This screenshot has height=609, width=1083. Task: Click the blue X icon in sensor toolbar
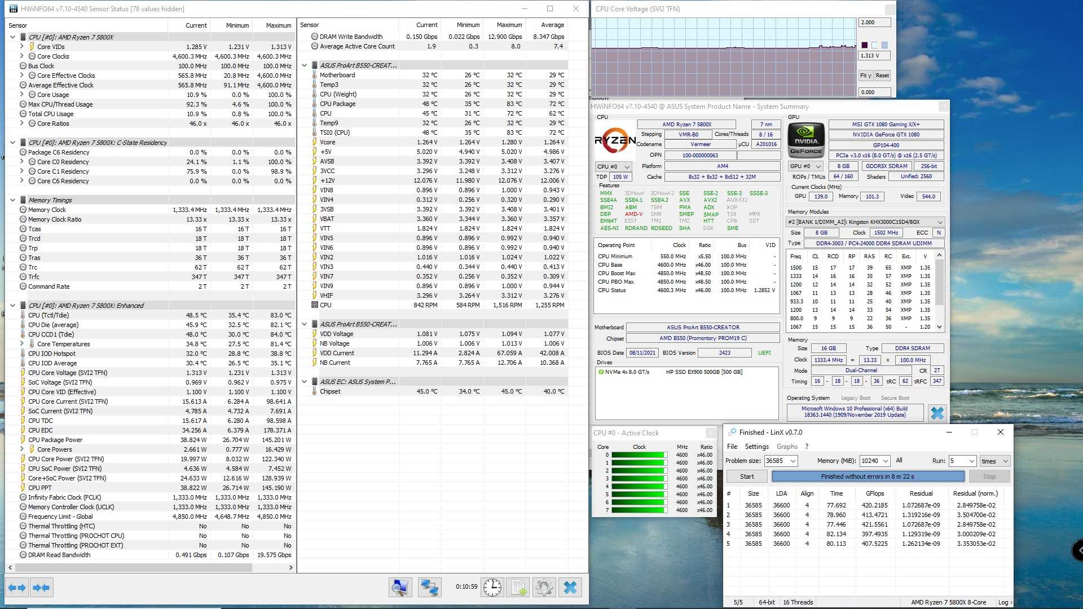tap(570, 588)
